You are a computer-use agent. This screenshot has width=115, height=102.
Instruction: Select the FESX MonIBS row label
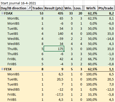tap(13, 74)
